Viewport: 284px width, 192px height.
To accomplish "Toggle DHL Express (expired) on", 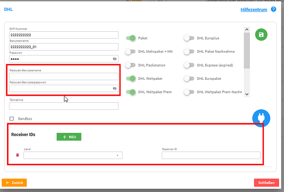I will click(189, 65).
